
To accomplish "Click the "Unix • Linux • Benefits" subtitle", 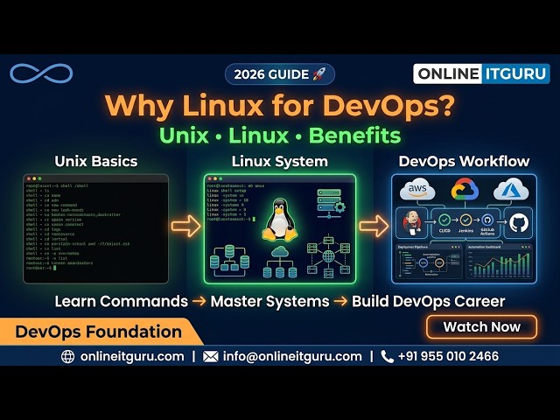I will point(280,136).
